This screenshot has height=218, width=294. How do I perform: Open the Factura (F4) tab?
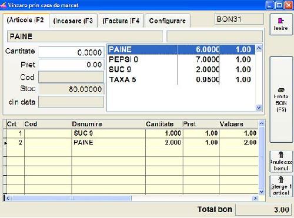(121, 21)
